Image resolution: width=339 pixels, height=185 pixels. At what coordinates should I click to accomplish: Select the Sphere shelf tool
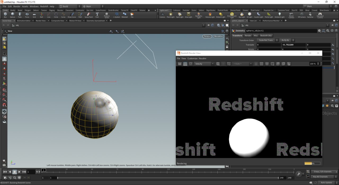[12, 15]
